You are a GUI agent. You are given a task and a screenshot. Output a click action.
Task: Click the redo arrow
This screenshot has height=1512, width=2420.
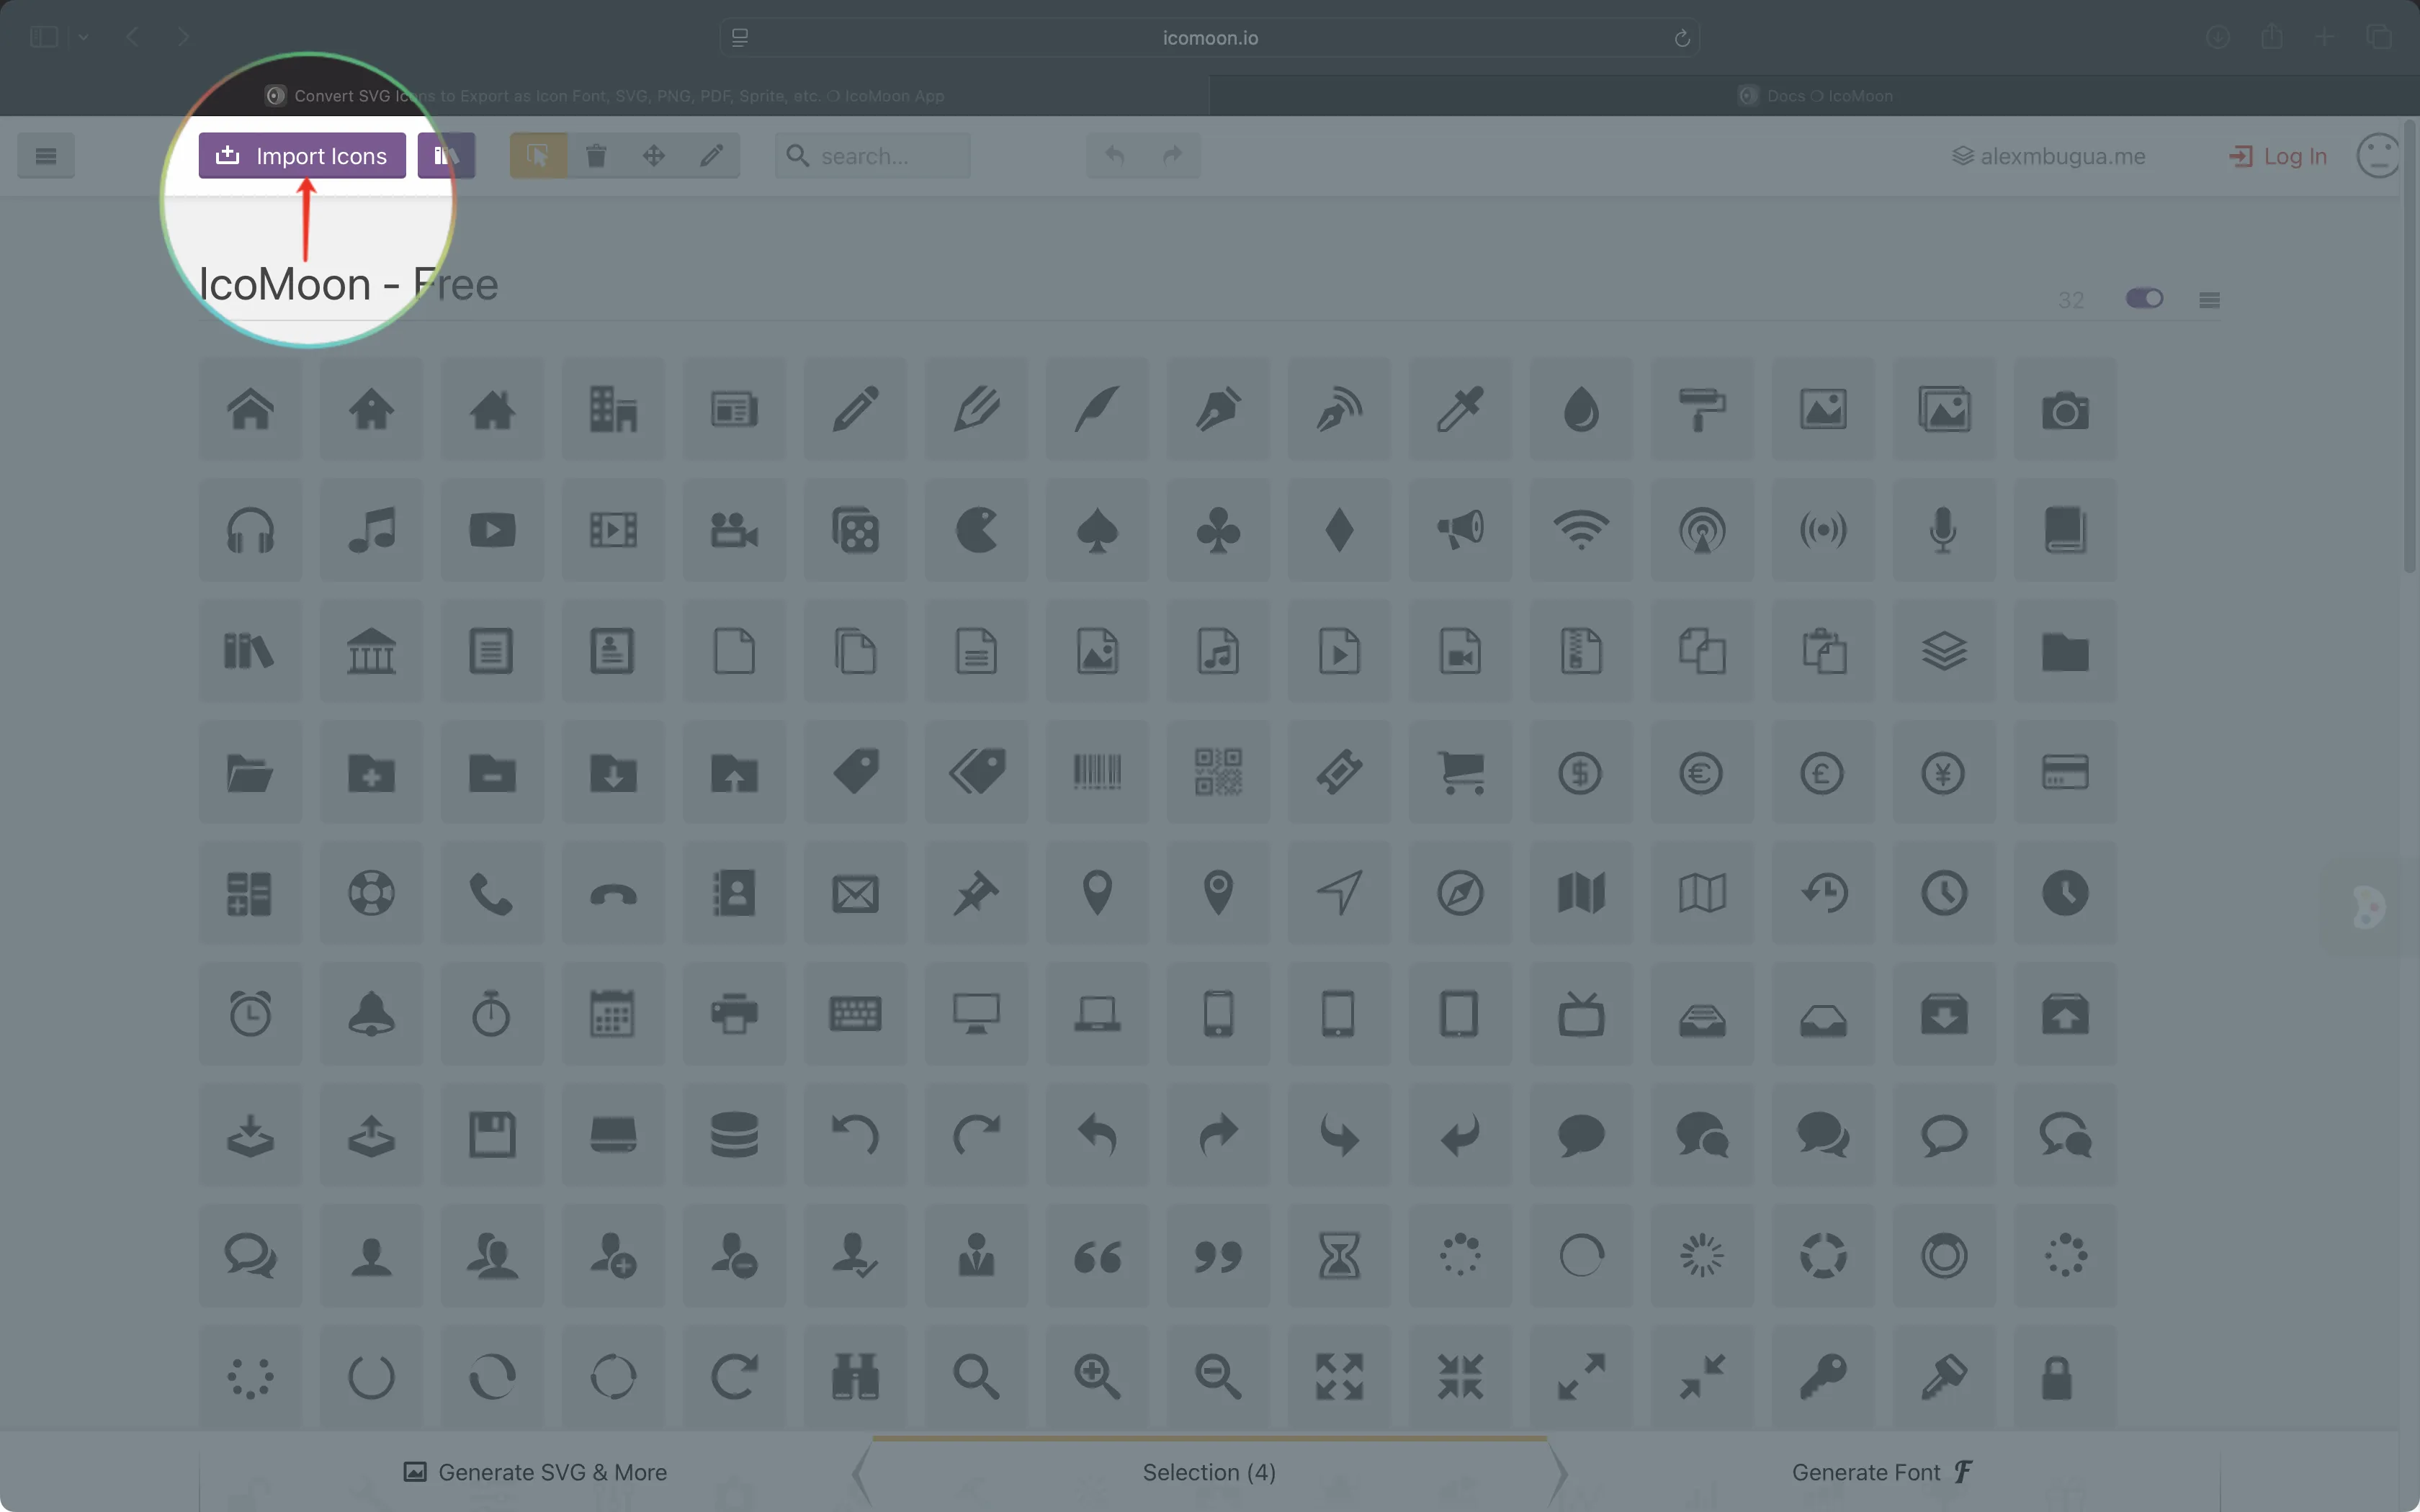click(1172, 155)
